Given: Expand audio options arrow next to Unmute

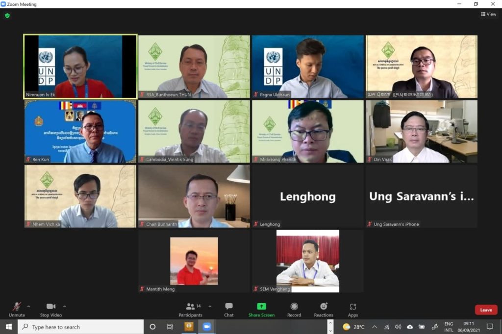Looking at the screenshot, I should (x=28, y=307).
